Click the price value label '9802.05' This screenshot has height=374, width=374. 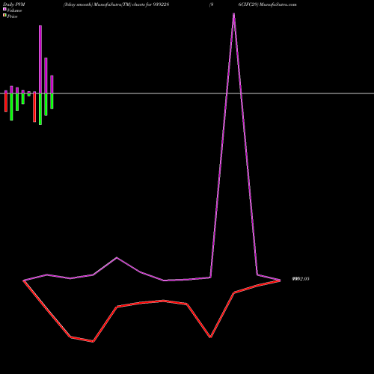301,279
